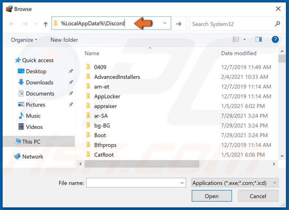The image size is (289, 210).
Task: Open Pictures in the sidebar
Action: pyautogui.click(x=35, y=105)
